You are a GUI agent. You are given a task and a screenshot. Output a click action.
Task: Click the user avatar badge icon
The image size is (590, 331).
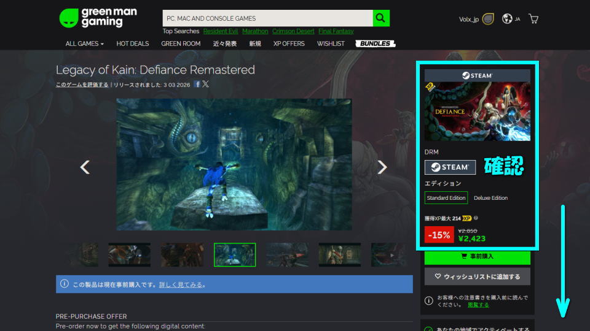487,19
